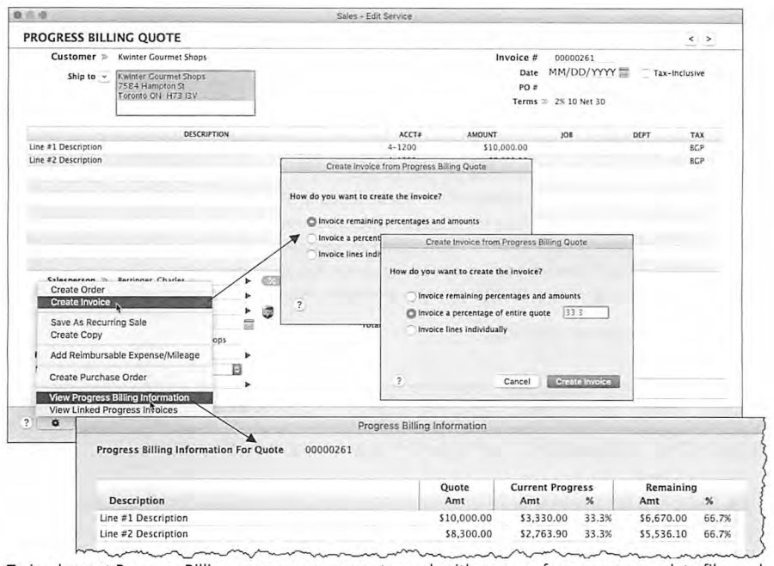Click the Cancel button
The width and height of the screenshot is (774, 566).
(517, 381)
